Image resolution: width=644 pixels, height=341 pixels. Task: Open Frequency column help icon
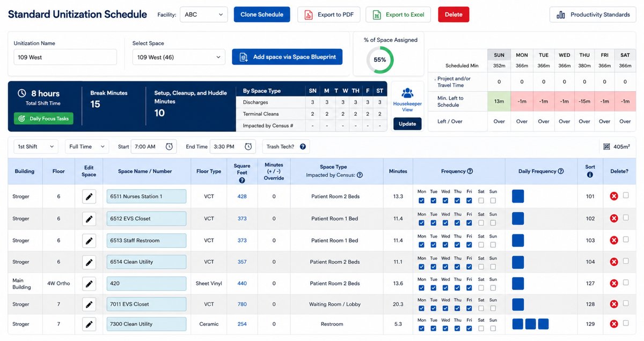coord(470,172)
